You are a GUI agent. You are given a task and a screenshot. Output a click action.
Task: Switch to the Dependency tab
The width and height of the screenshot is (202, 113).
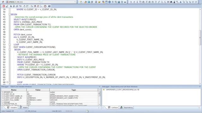(127, 108)
